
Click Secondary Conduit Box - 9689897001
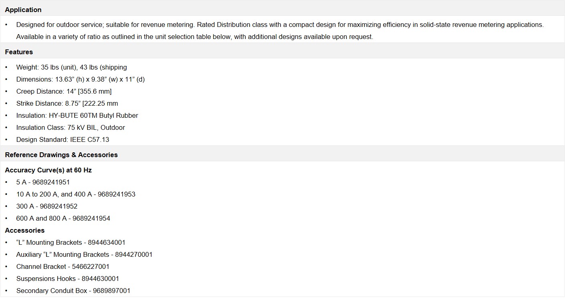tap(73, 291)
